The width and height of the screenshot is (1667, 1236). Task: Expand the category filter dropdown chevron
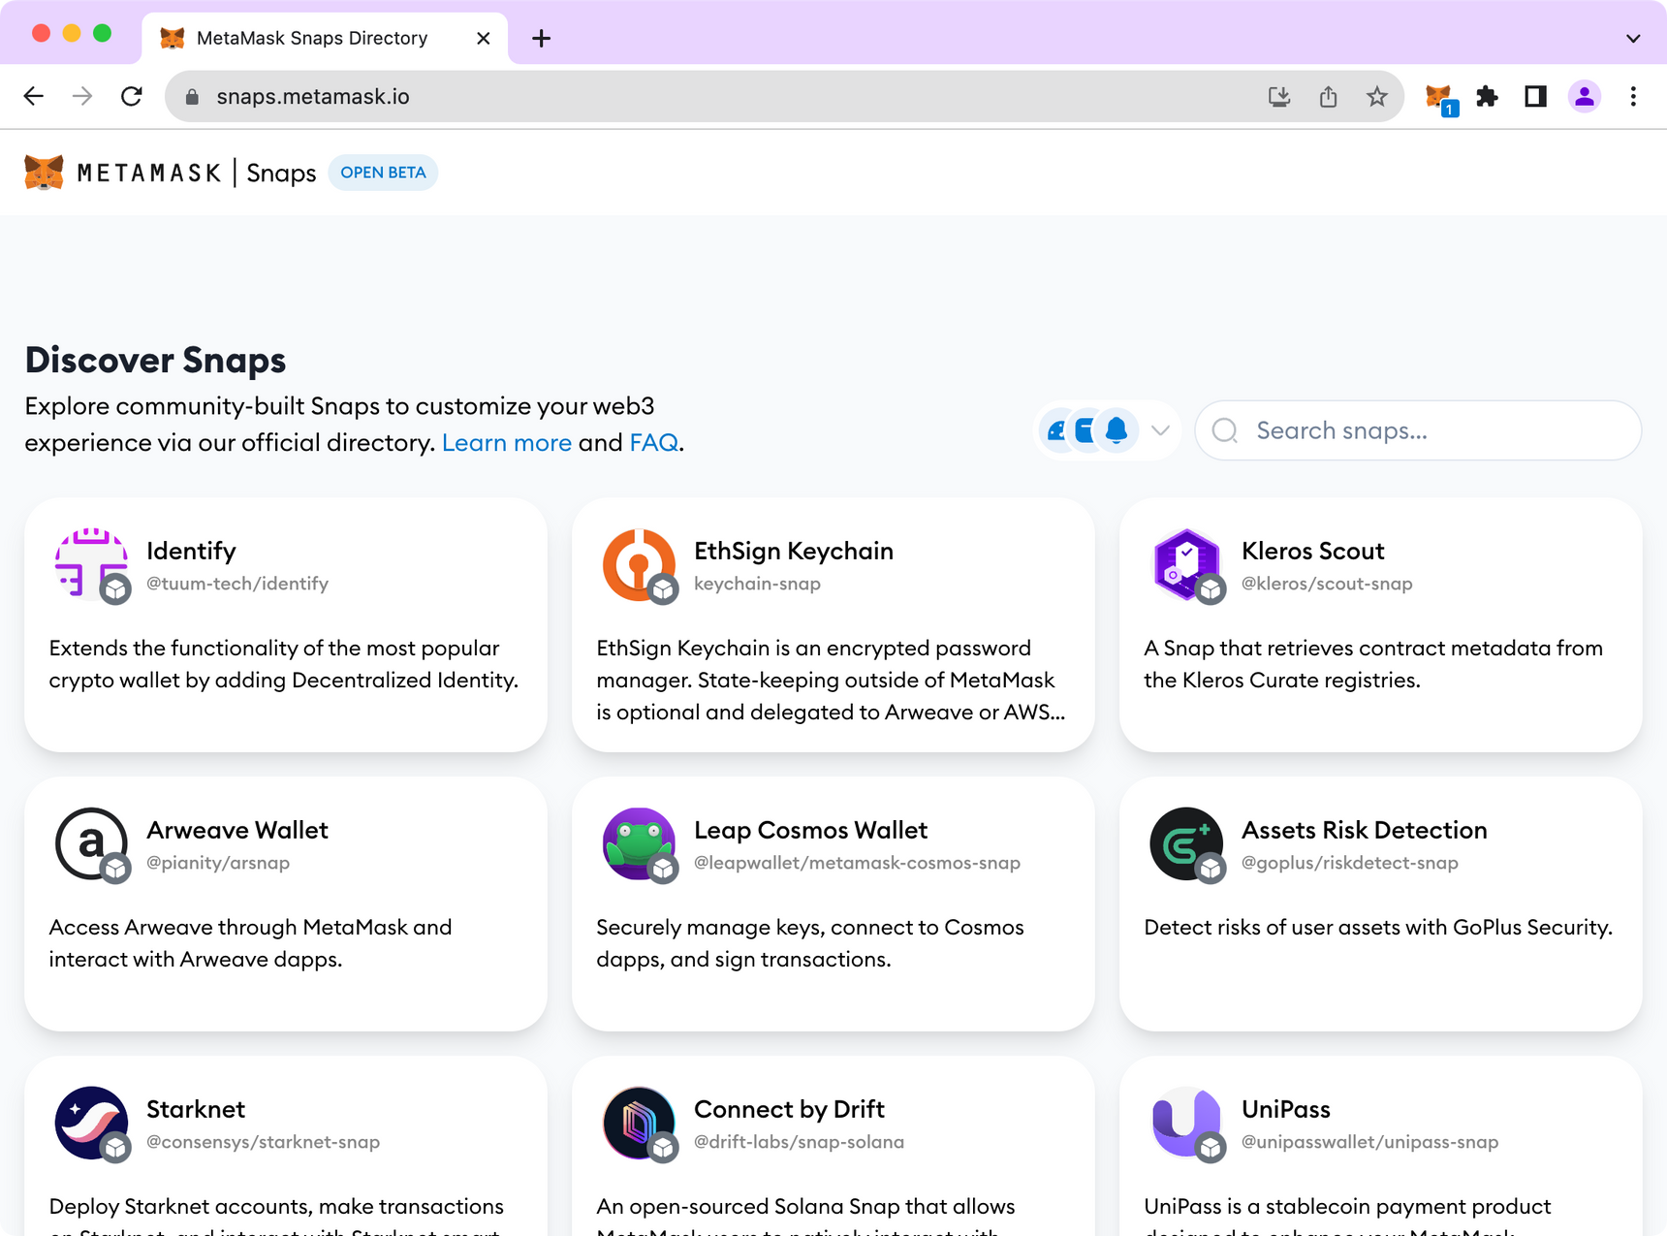(x=1160, y=430)
